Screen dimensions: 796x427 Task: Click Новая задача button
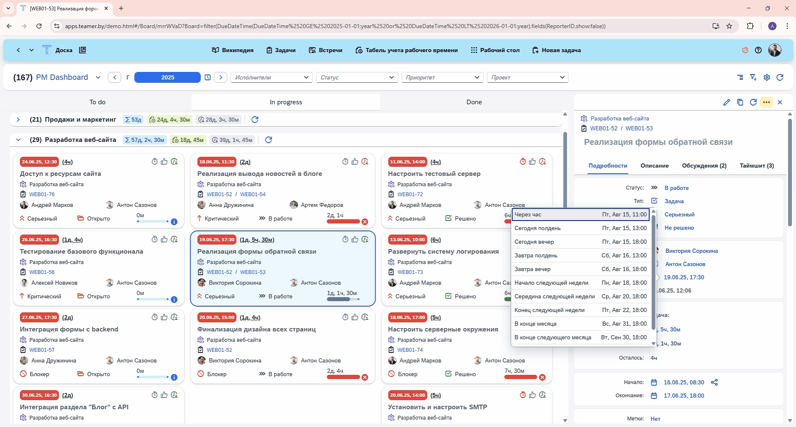[556, 50]
